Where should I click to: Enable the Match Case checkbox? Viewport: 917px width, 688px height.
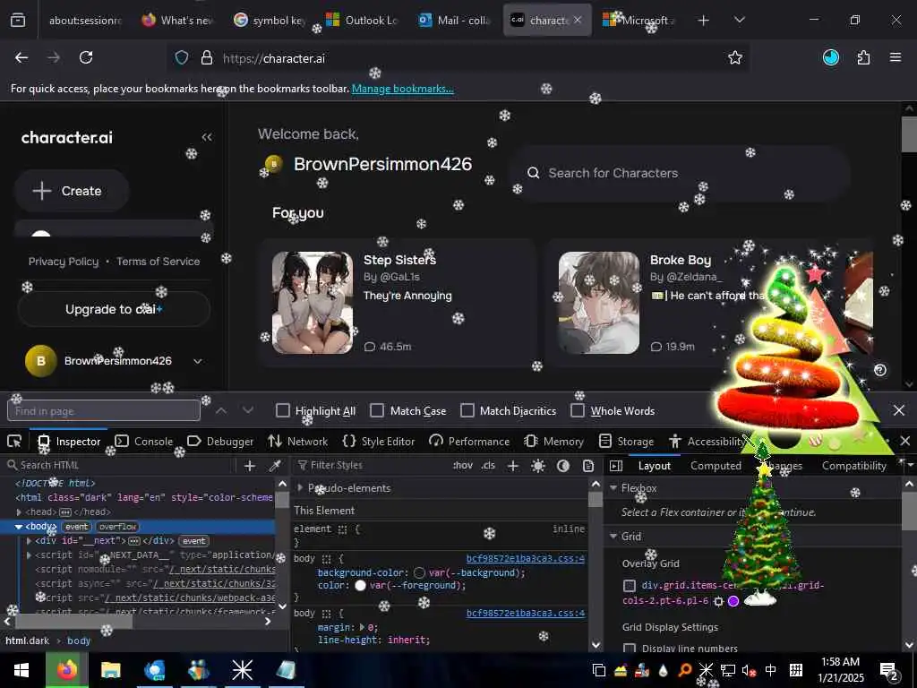click(x=377, y=410)
